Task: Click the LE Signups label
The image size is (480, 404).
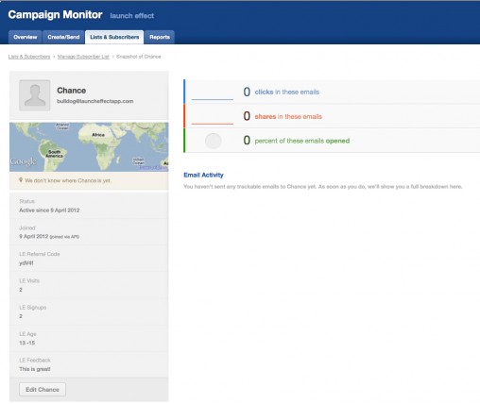Action: tap(33, 308)
